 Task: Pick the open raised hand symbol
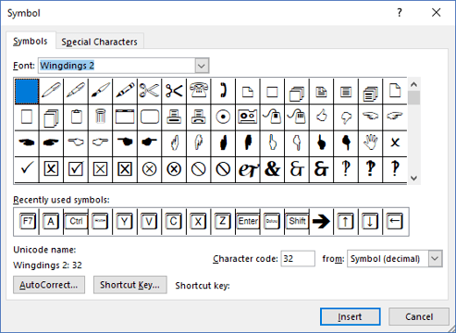tap(371, 143)
